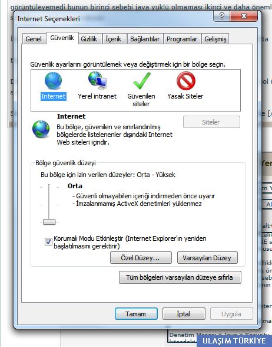Image resolution: width=272 pixels, height=347 pixels.
Task: Select the Güvenilen siteler green checkmark icon
Action: (x=142, y=81)
